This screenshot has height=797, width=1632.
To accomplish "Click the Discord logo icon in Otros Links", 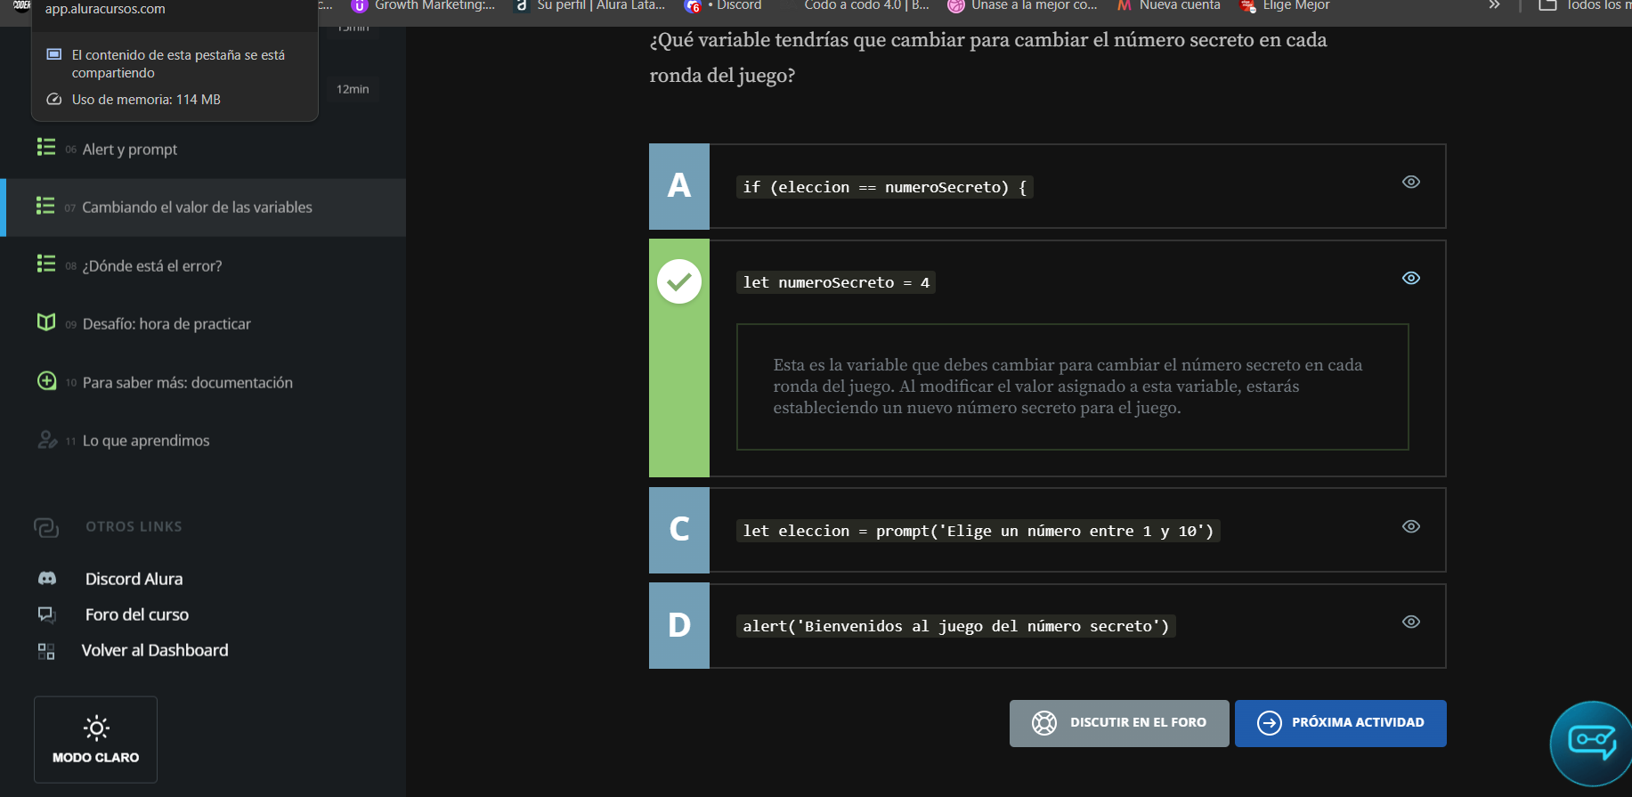I will 47,578.
